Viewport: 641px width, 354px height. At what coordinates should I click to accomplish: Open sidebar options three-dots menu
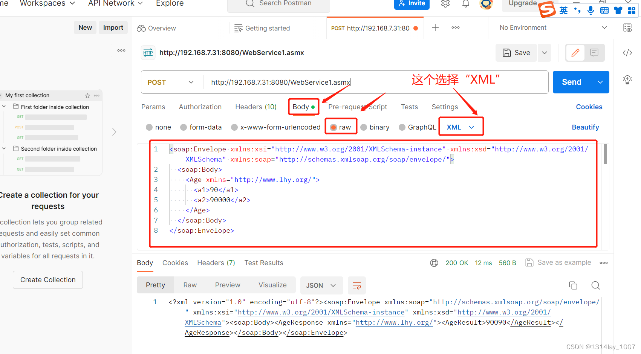(x=121, y=50)
